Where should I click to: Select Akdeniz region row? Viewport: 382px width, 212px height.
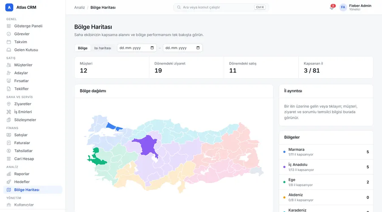pyautogui.click(x=326, y=198)
